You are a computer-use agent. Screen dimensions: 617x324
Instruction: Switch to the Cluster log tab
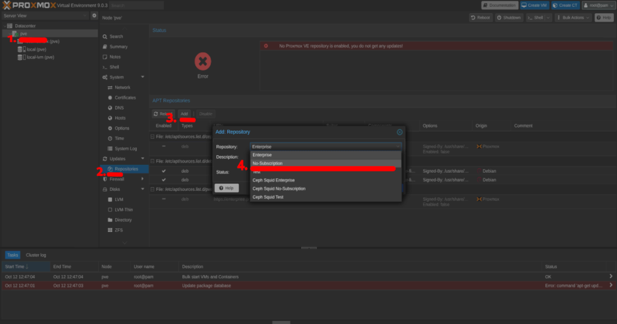(x=36, y=255)
